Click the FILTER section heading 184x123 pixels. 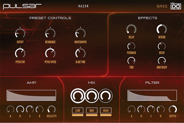pyautogui.click(x=152, y=83)
